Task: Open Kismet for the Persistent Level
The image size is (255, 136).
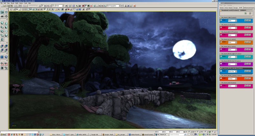Action: pos(245,13)
